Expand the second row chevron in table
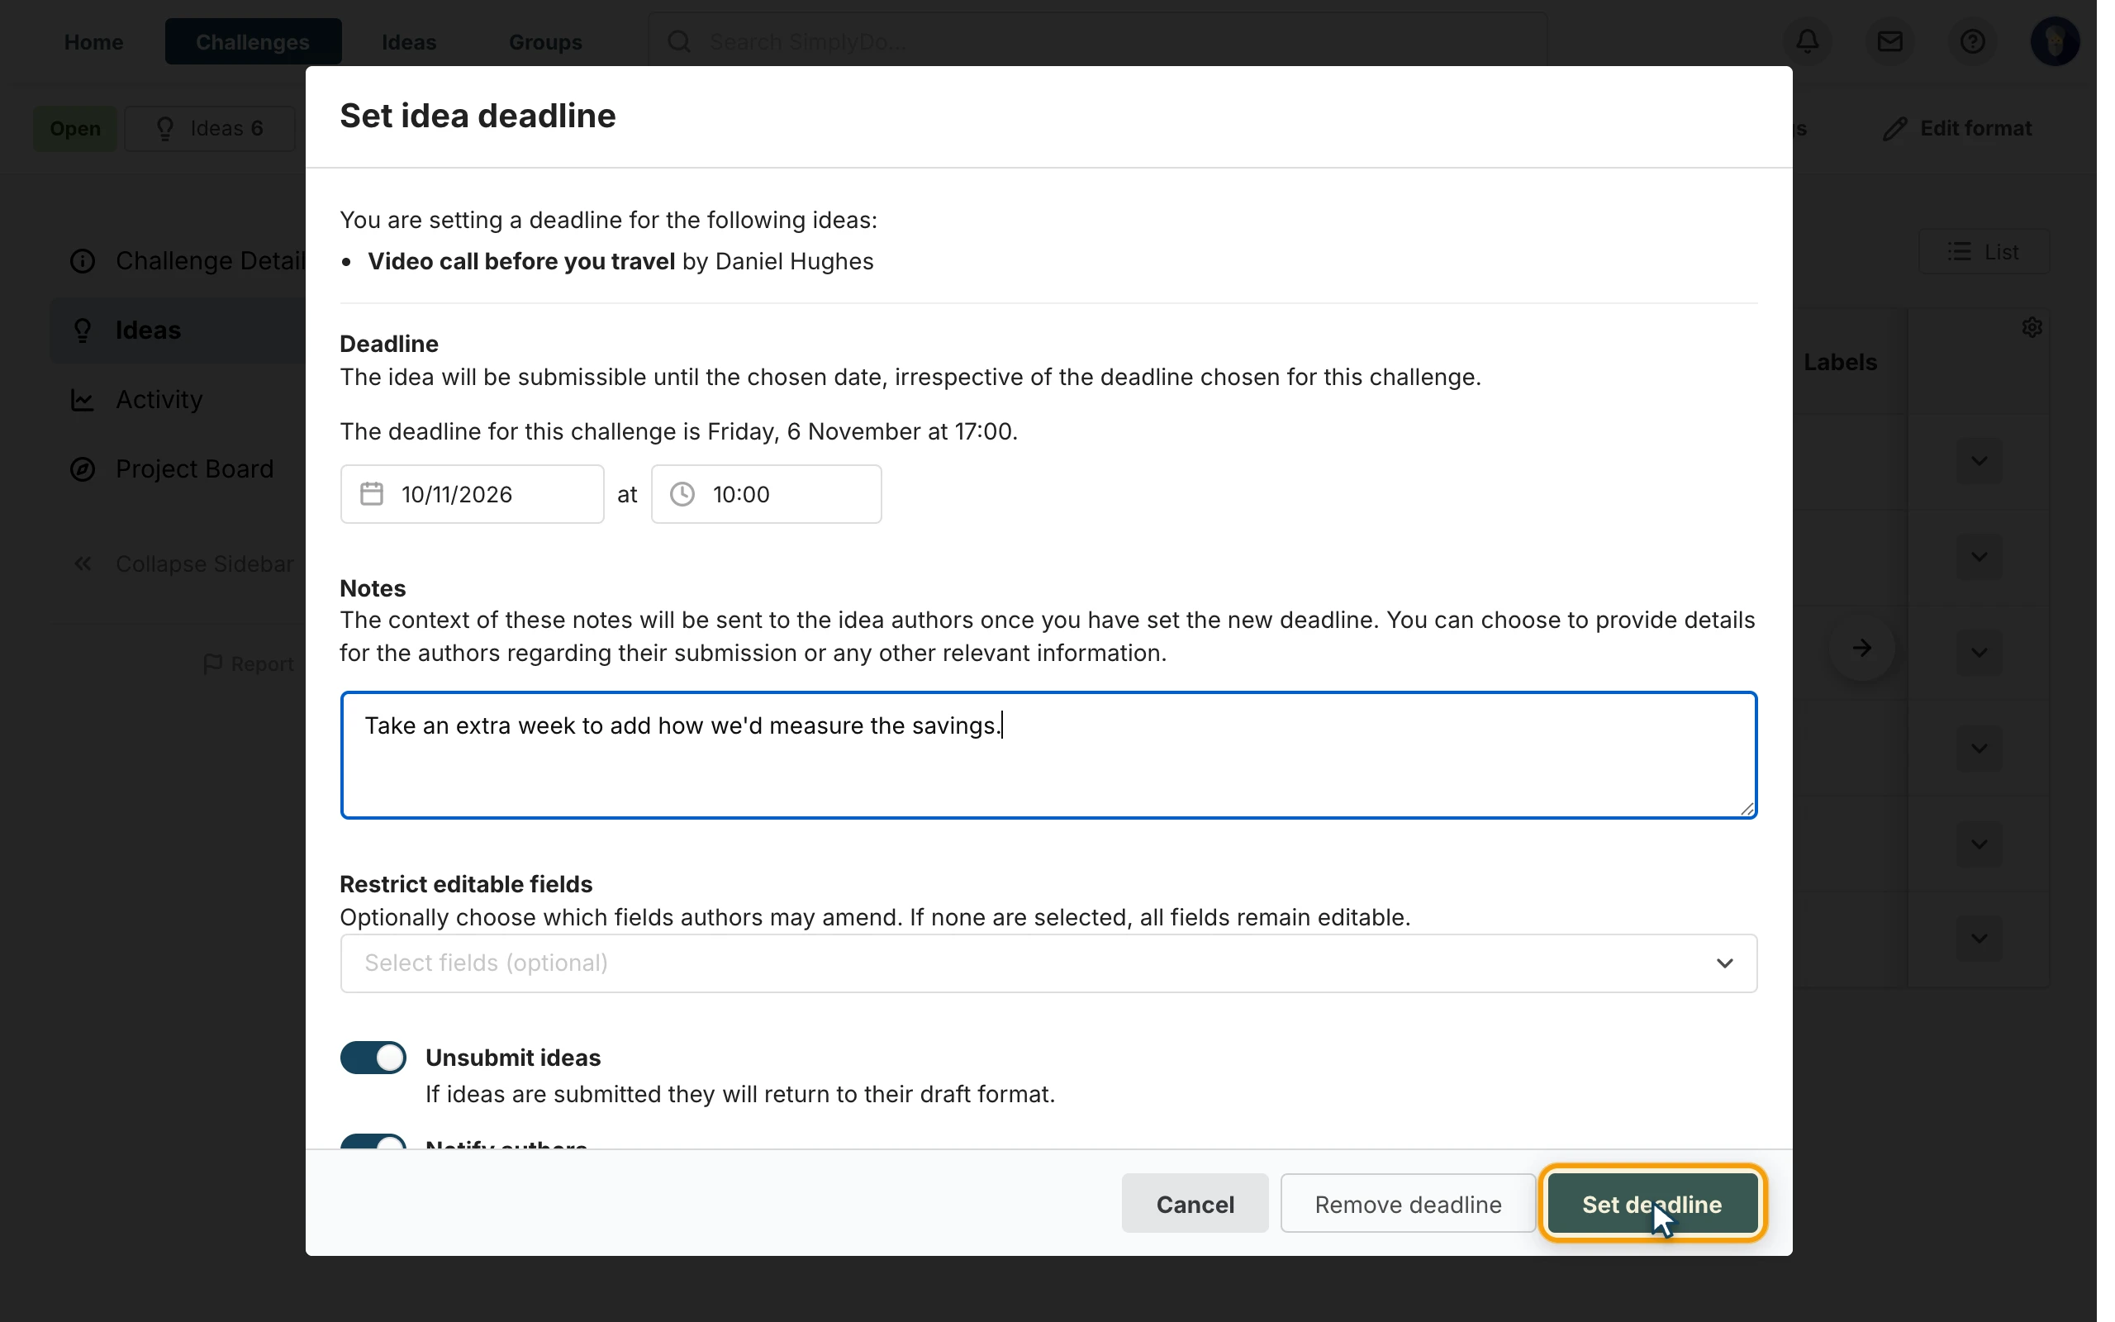 coord(1979,557)
